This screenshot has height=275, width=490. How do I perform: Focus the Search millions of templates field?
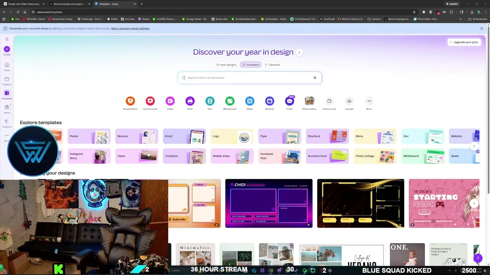point(250,78)
